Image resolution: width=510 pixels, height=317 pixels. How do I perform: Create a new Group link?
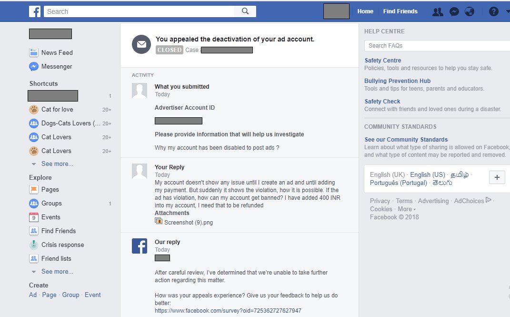pyautogui.click(x=70, y=295)
